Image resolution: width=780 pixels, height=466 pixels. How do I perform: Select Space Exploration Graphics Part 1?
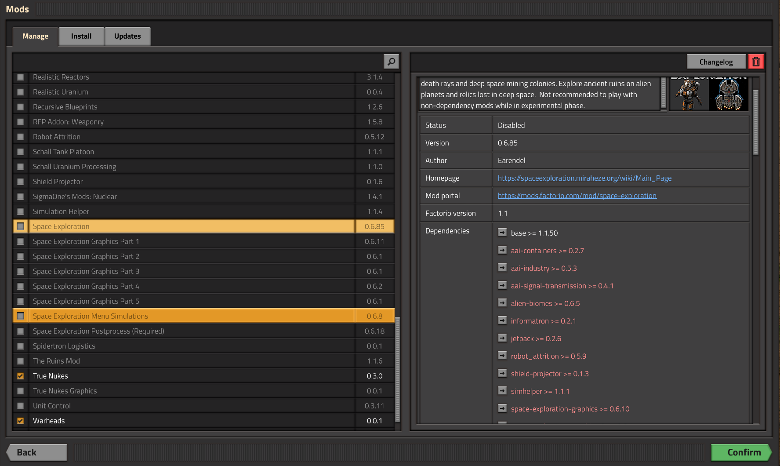204,241
